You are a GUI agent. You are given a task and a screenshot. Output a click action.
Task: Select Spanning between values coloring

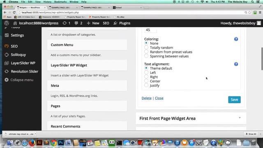[146, 56]
